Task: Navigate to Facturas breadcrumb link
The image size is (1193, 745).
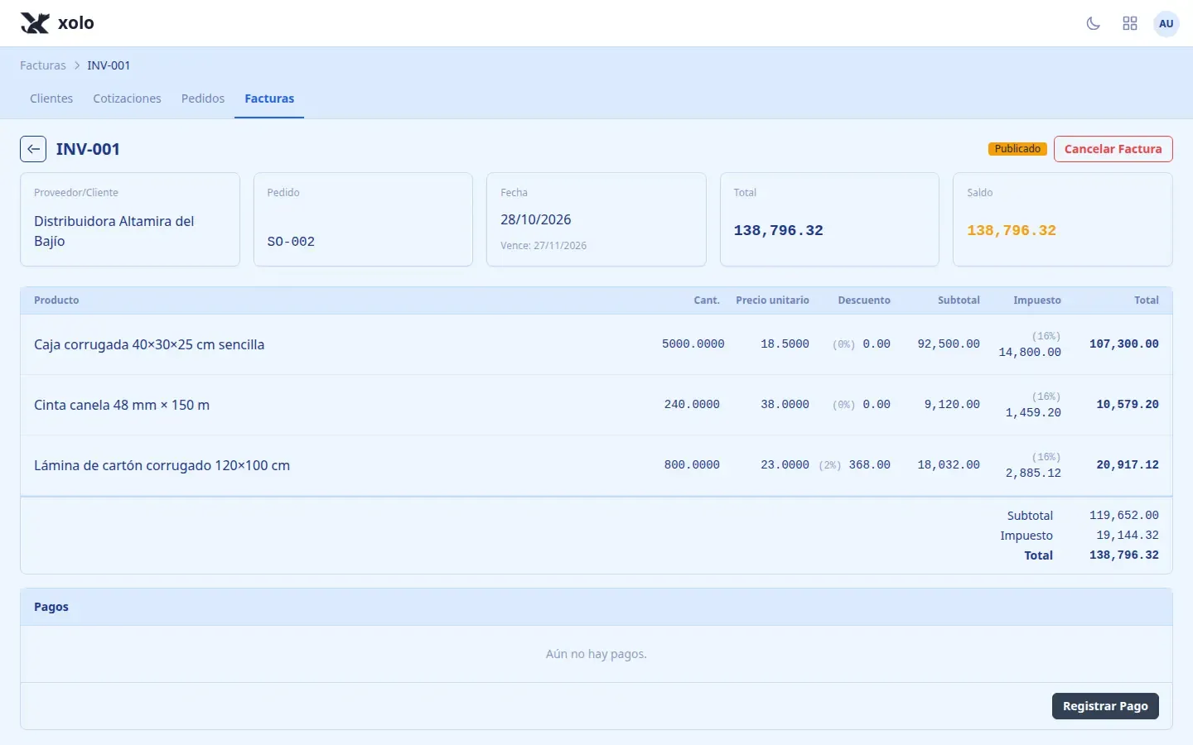Action: (43, 65)
